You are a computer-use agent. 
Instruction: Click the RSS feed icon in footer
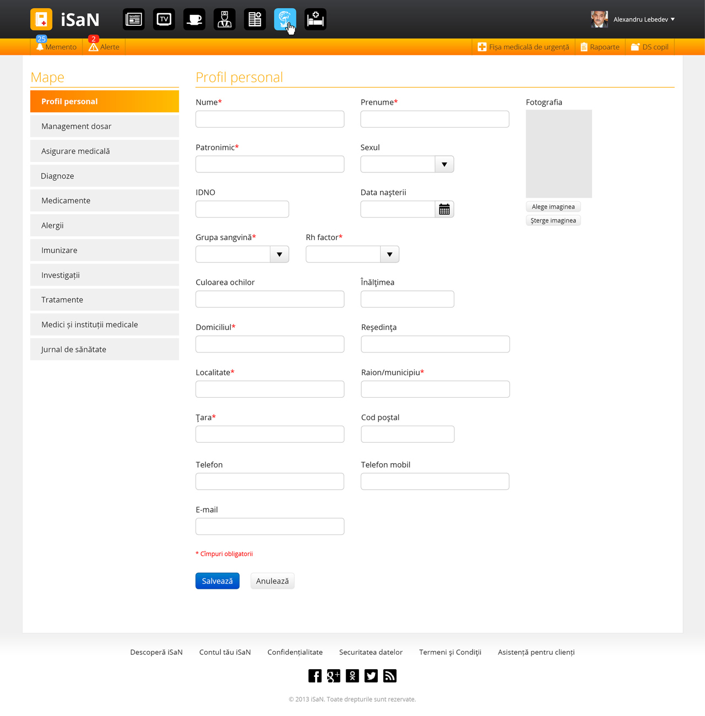click(x=390, y=676)
